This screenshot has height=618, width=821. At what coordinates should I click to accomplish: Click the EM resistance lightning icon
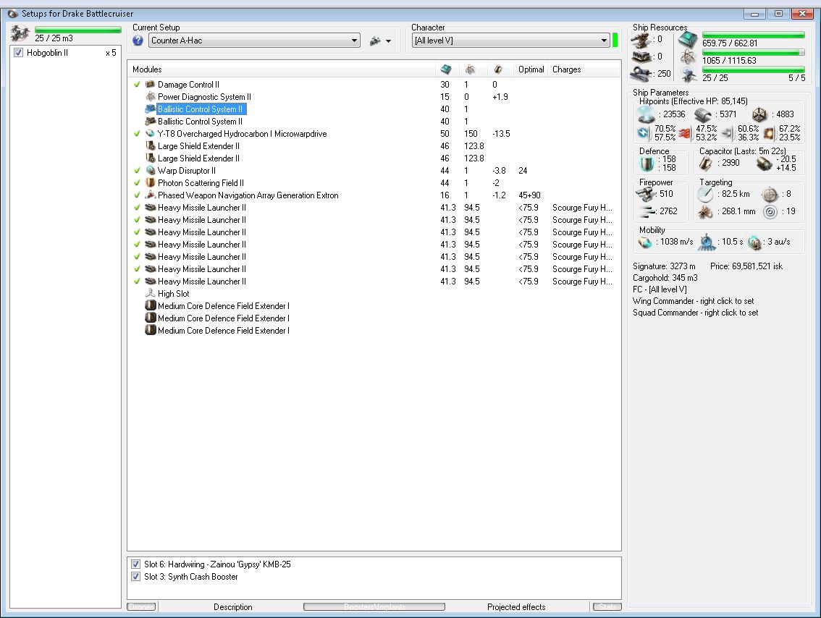[644, 133]
